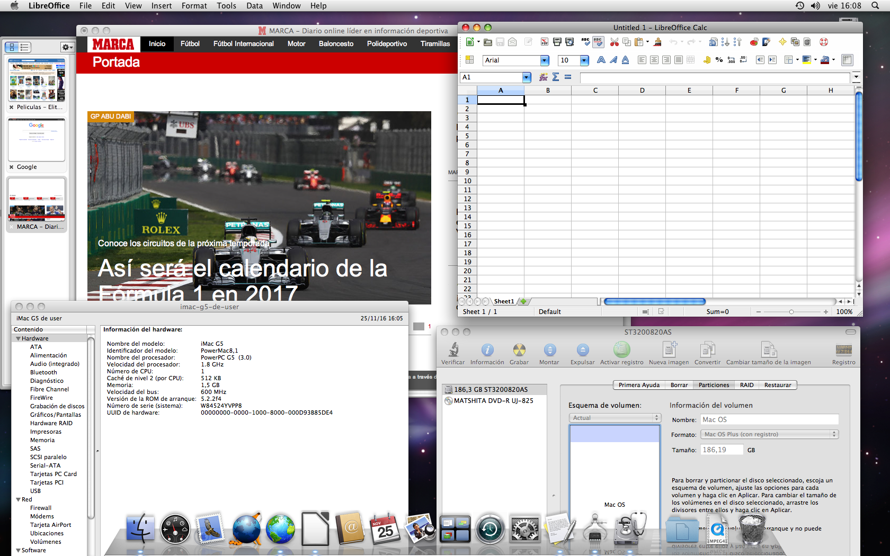Collapse the Hardware tree section

pyautogui.click(x=19, y=338)
